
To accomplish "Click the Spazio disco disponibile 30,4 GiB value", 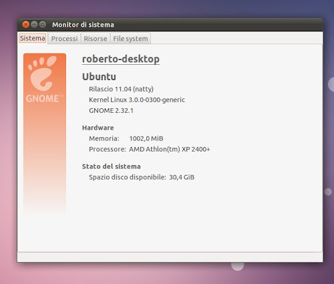I will pos(182,177).
